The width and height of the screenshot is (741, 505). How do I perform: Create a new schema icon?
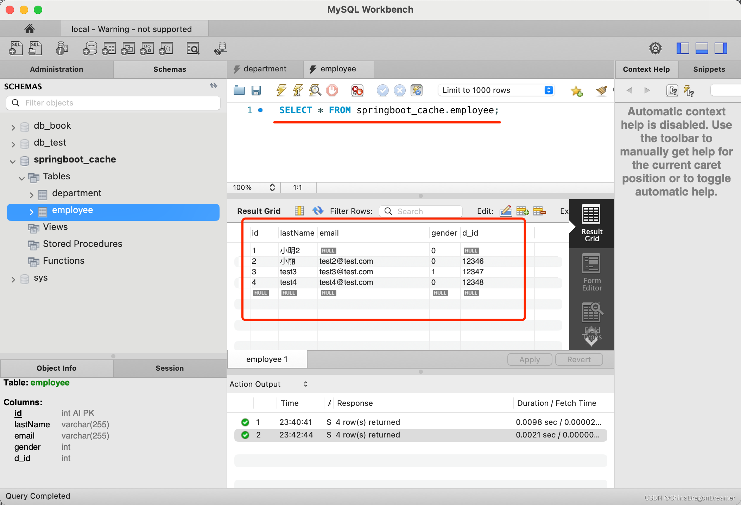[90, 48]
